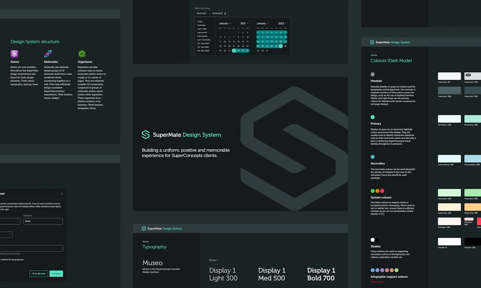Click the calendar icon in date range field
The width and height of the screenshot is (481, 288).
(x=225, y=13)
